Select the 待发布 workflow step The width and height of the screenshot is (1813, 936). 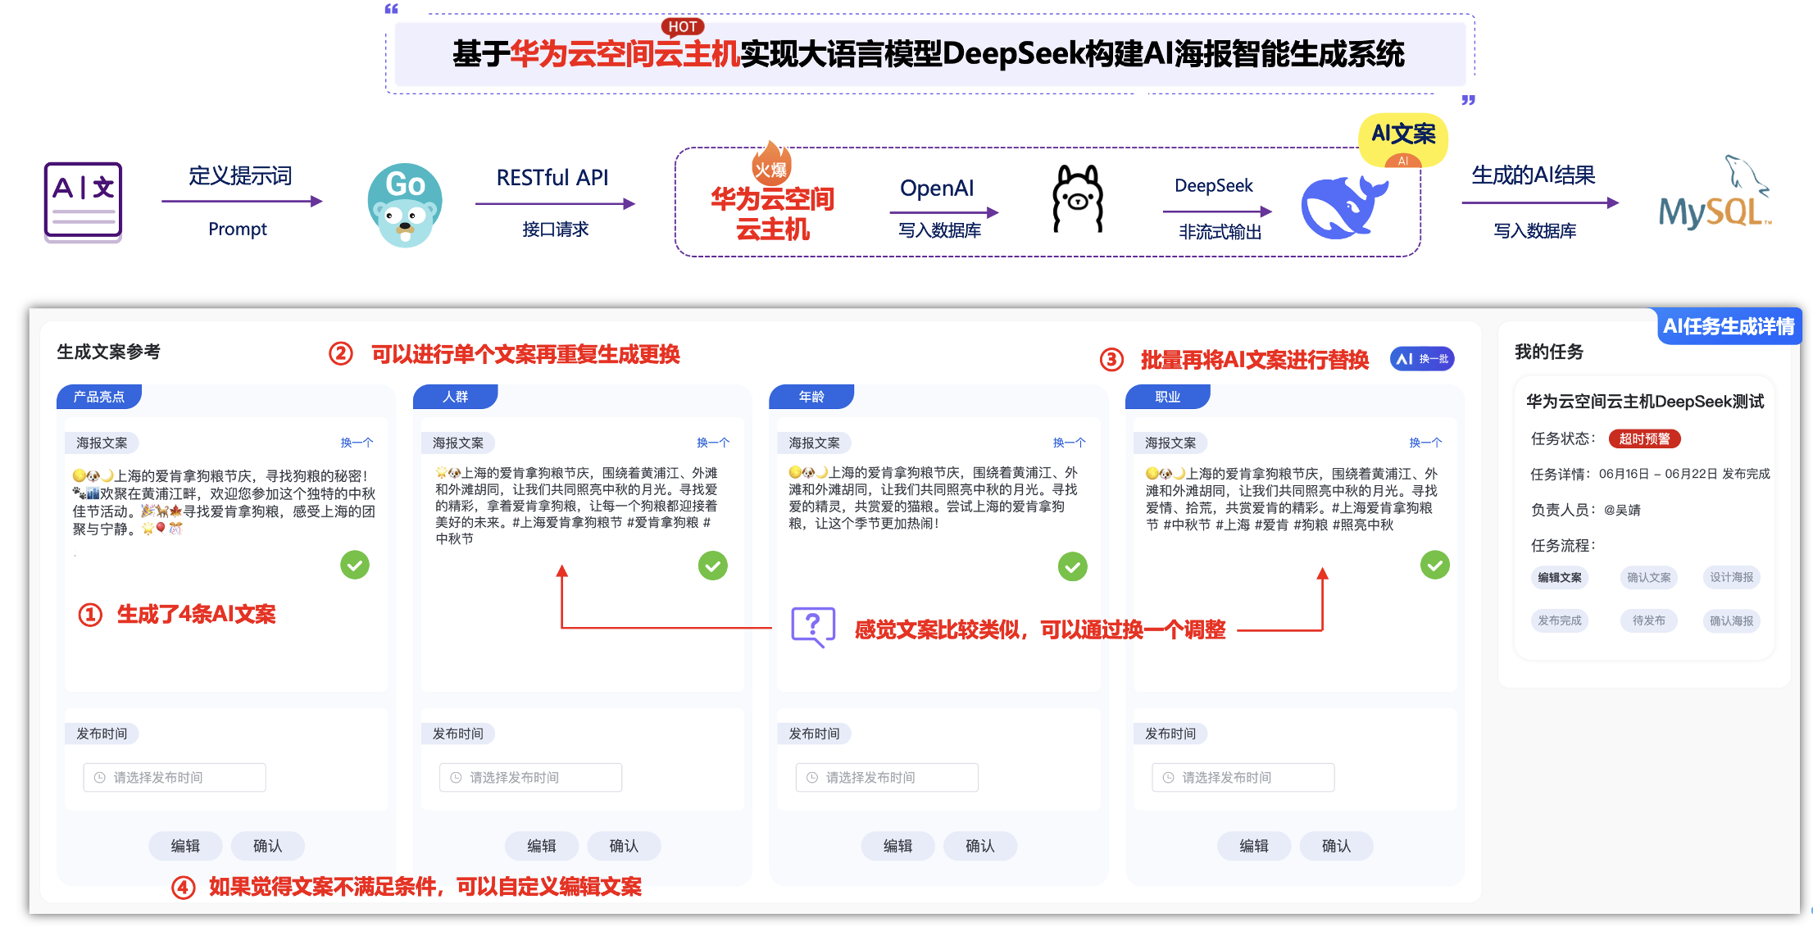(x=1649, y=620)
